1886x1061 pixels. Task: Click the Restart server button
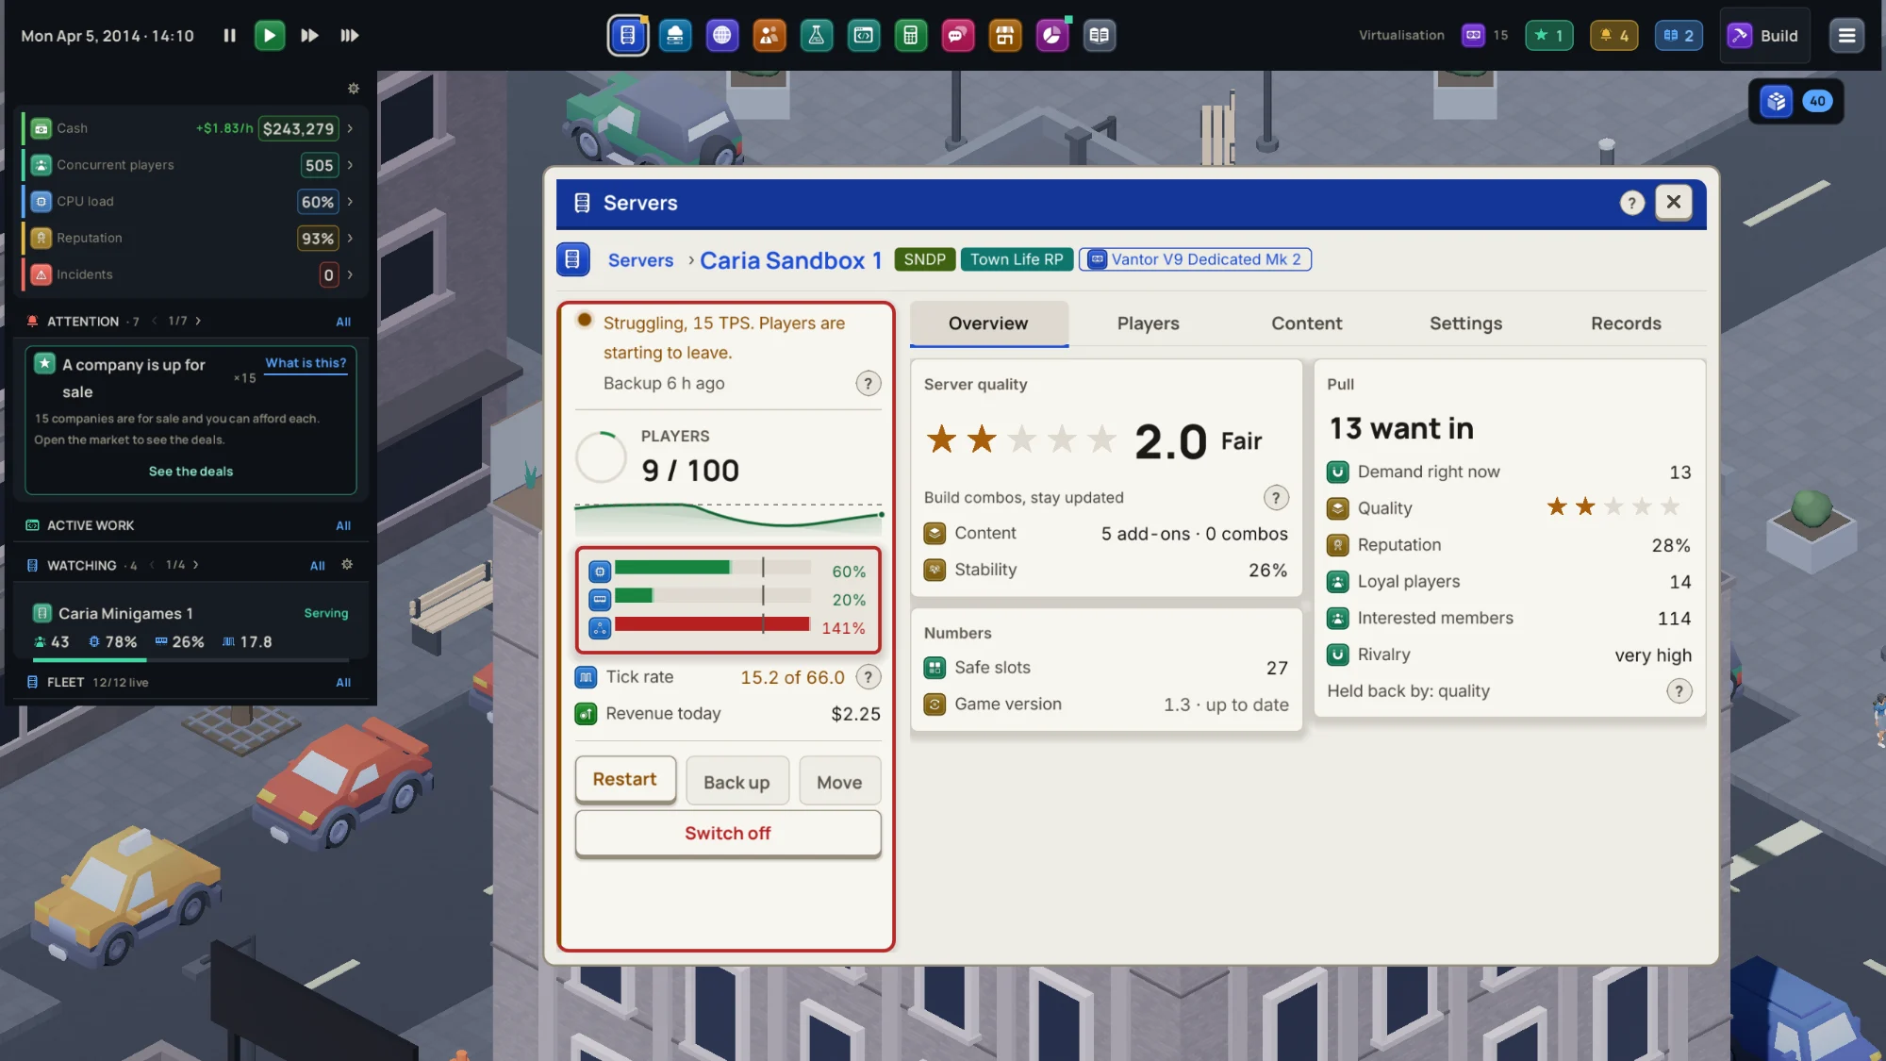(x=625, y=780)
